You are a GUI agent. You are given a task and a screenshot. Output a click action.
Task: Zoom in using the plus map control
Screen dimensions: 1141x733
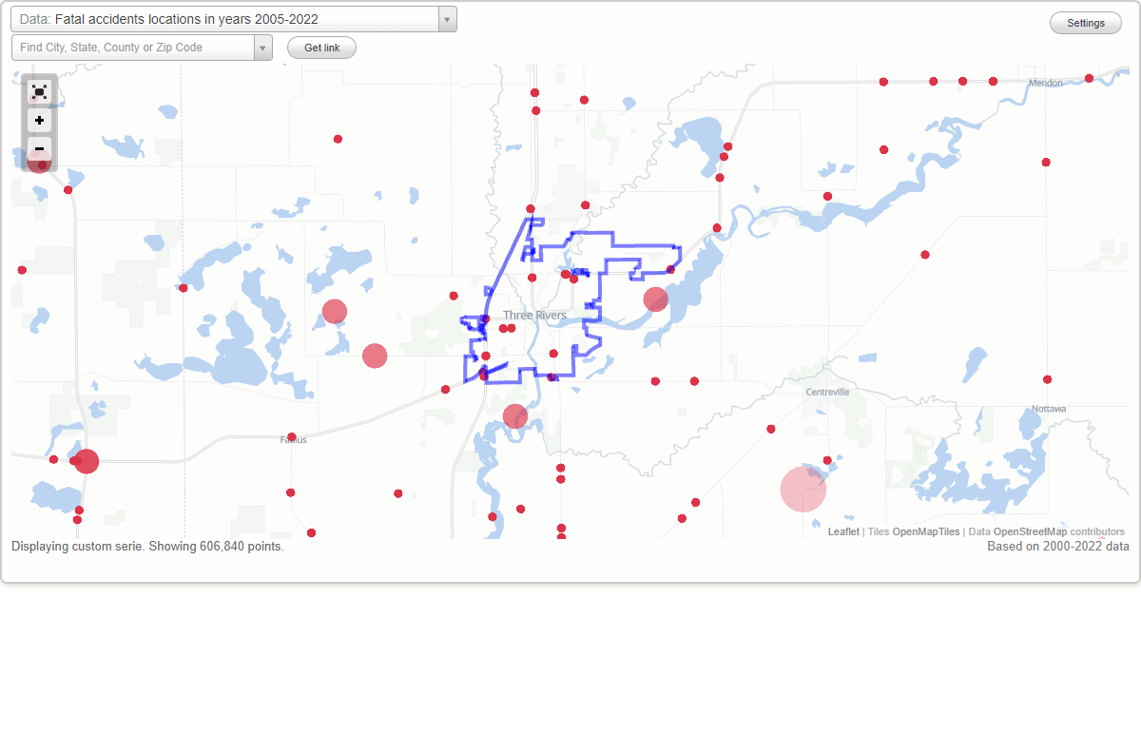click(39, 121)
